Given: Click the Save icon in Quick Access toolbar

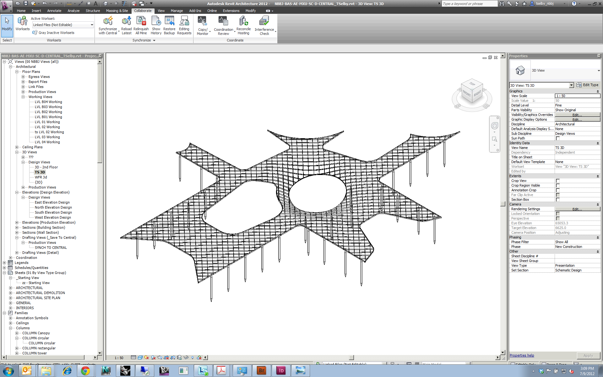Looking at the screenshot, I should pos(25,3).
